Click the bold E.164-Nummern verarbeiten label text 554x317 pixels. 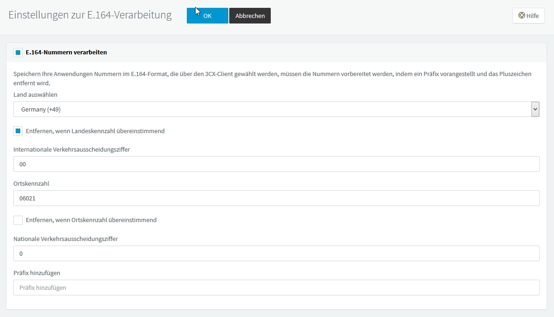click(66, 53)
